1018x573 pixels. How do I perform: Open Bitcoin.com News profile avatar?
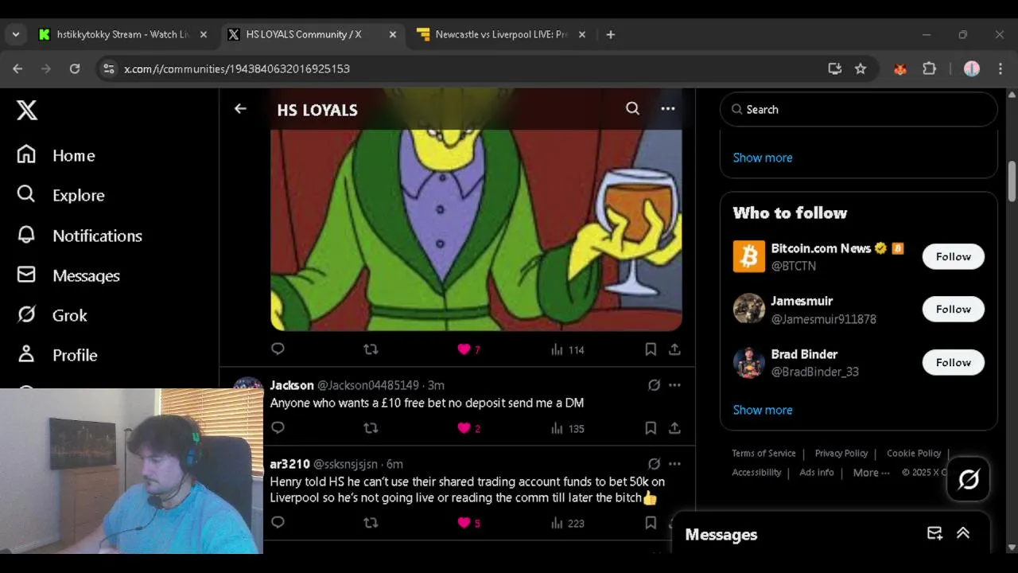click(748, 256)
